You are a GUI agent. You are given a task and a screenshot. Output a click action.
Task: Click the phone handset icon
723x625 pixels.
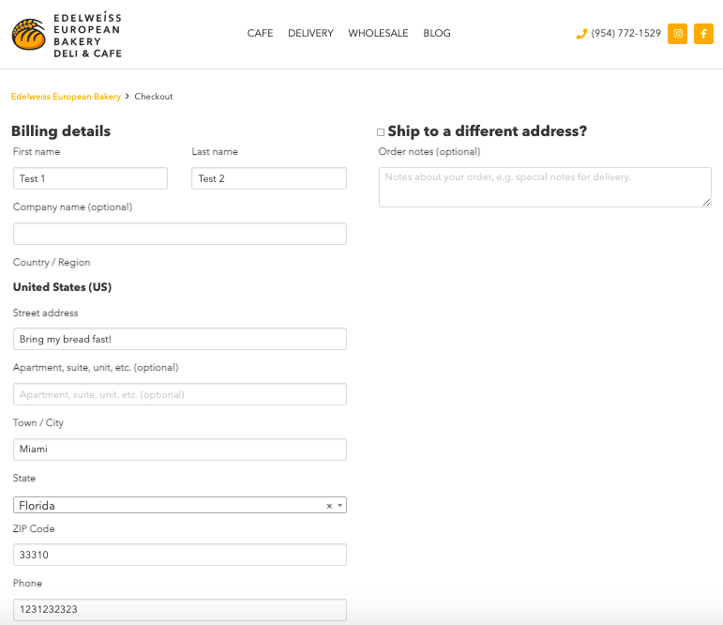coord(581,34)
